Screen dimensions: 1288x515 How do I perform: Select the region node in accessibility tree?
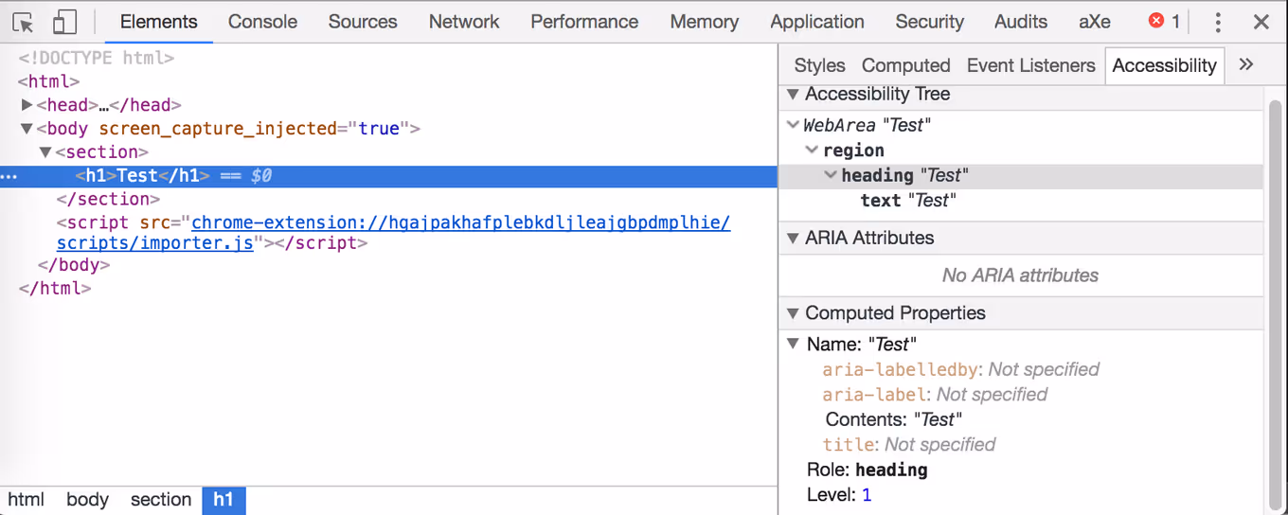point(853,151)
